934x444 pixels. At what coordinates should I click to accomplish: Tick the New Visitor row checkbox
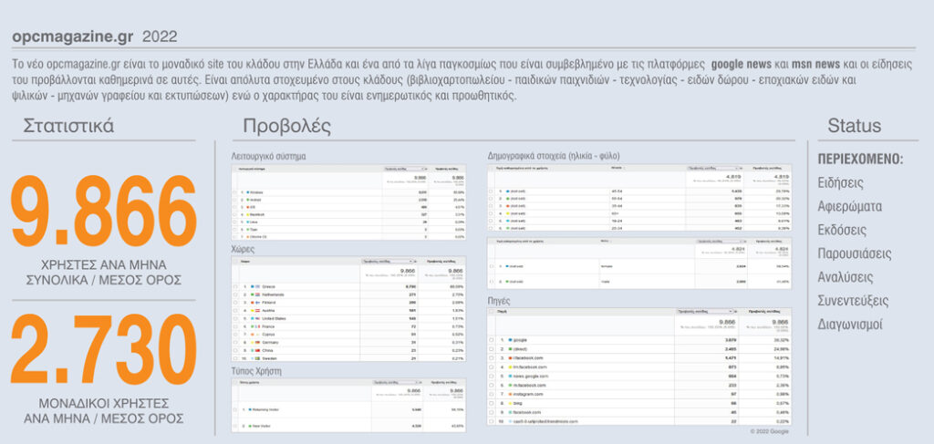234,426
